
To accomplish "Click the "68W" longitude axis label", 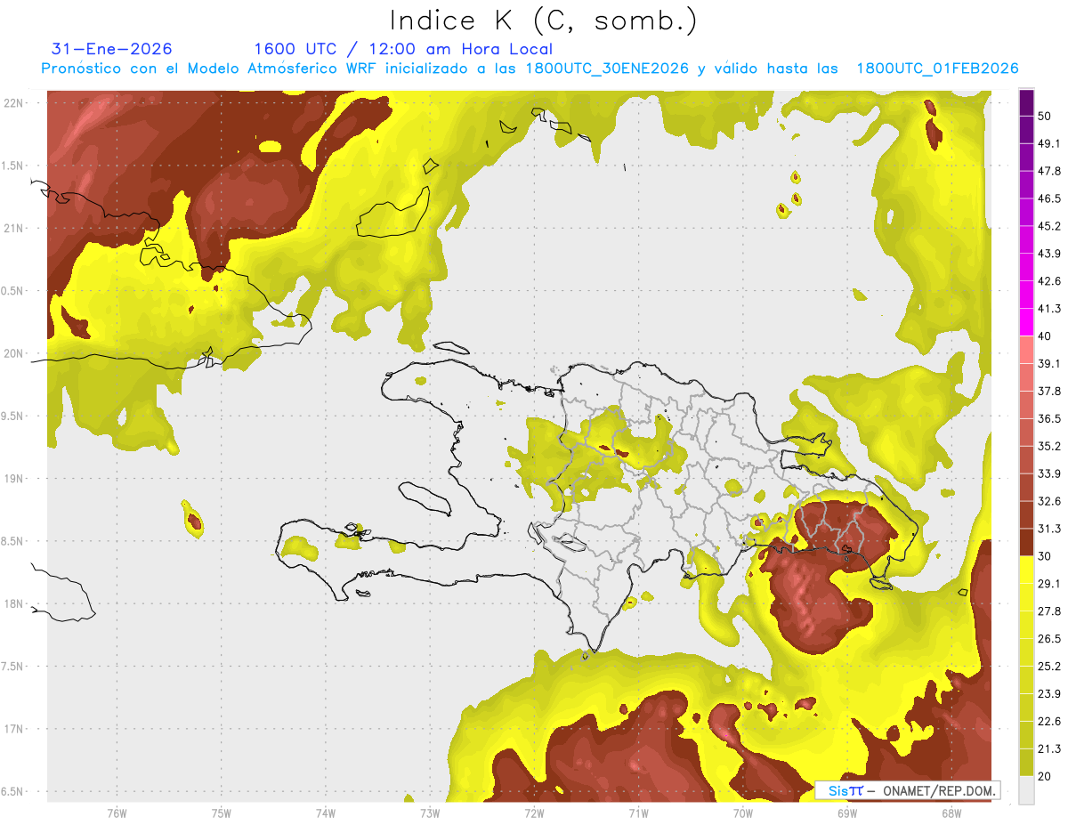I will [951, 813].
